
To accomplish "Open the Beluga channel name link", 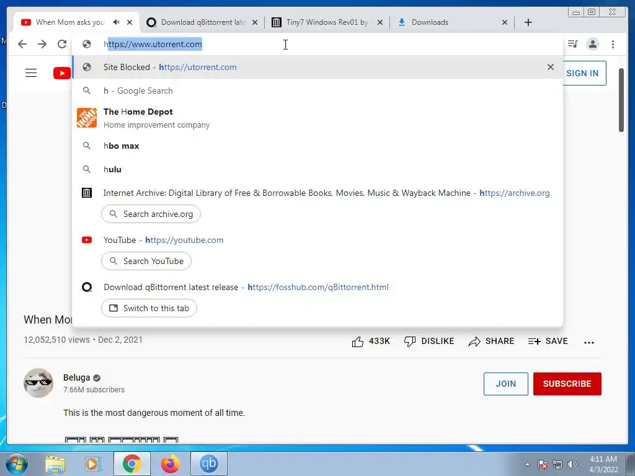I will [x=76, y=377].
